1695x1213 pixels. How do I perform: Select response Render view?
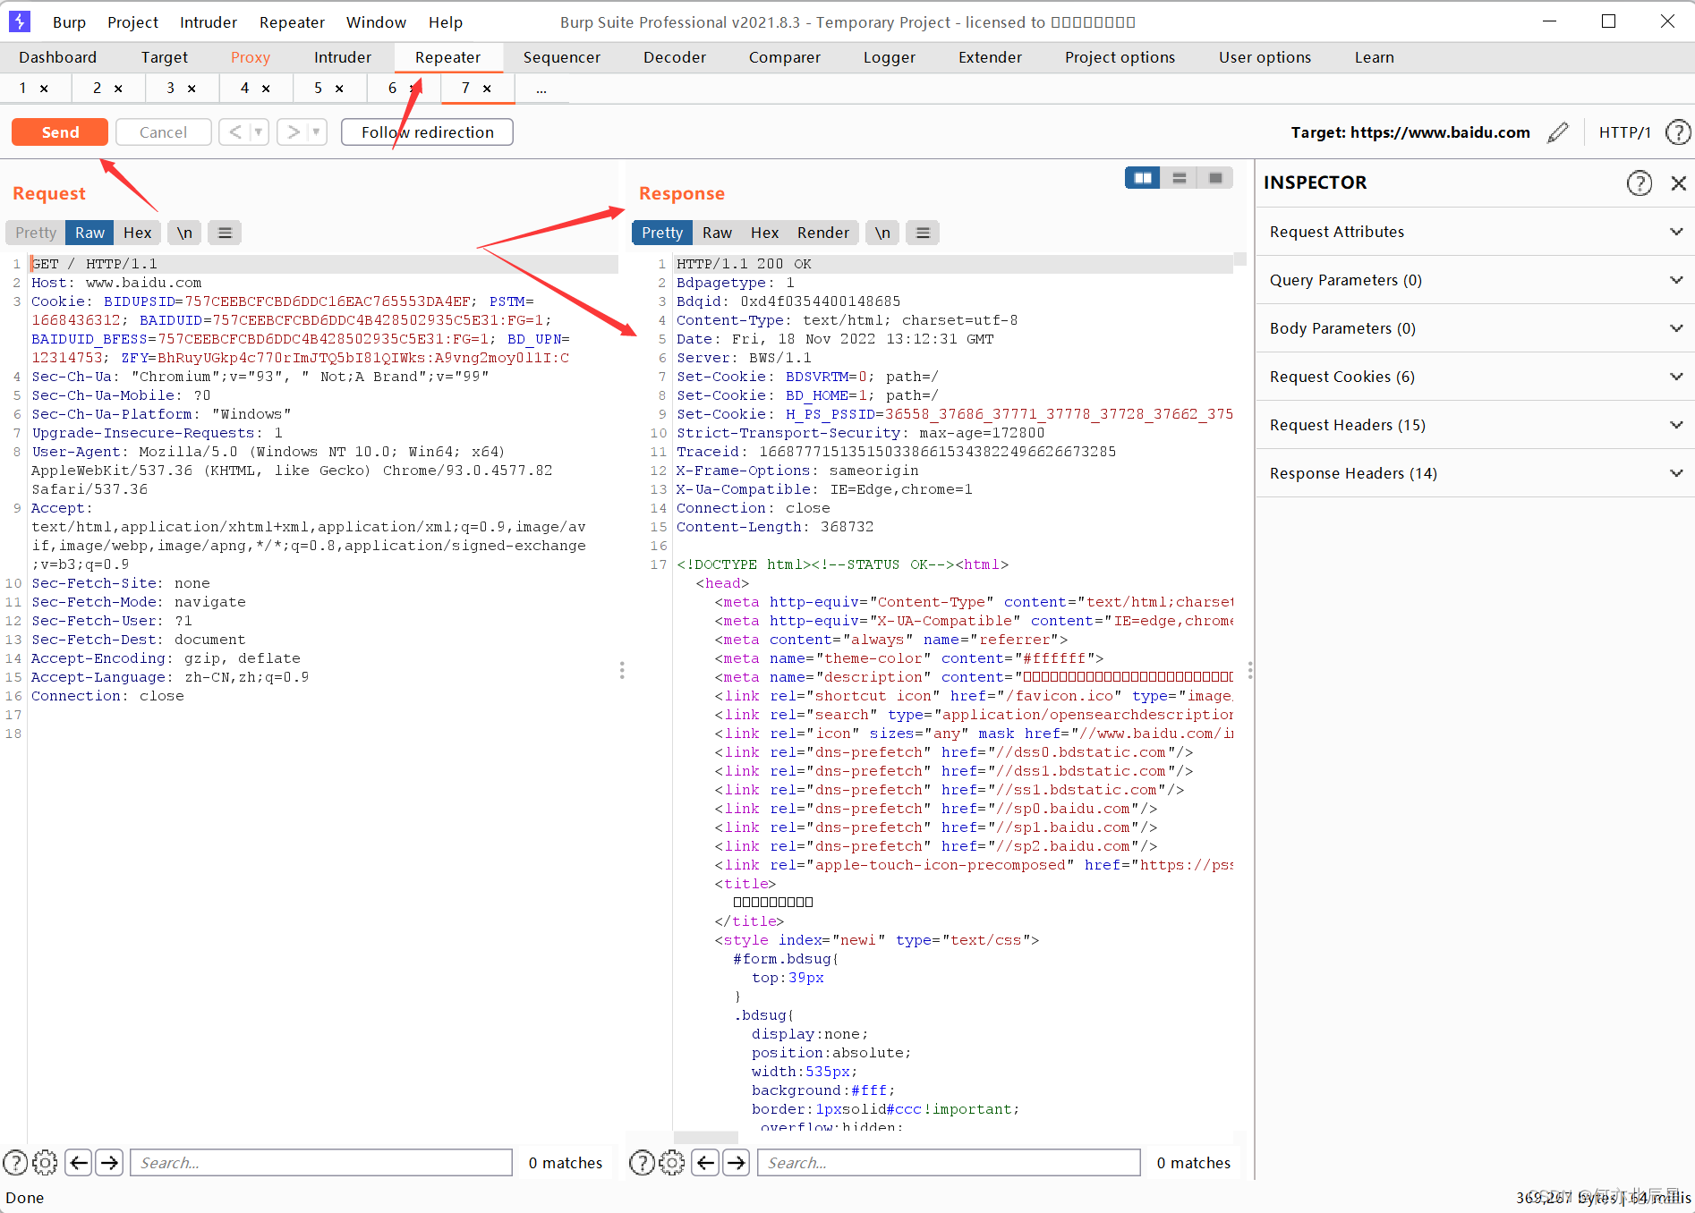click(x=823, y=233)
